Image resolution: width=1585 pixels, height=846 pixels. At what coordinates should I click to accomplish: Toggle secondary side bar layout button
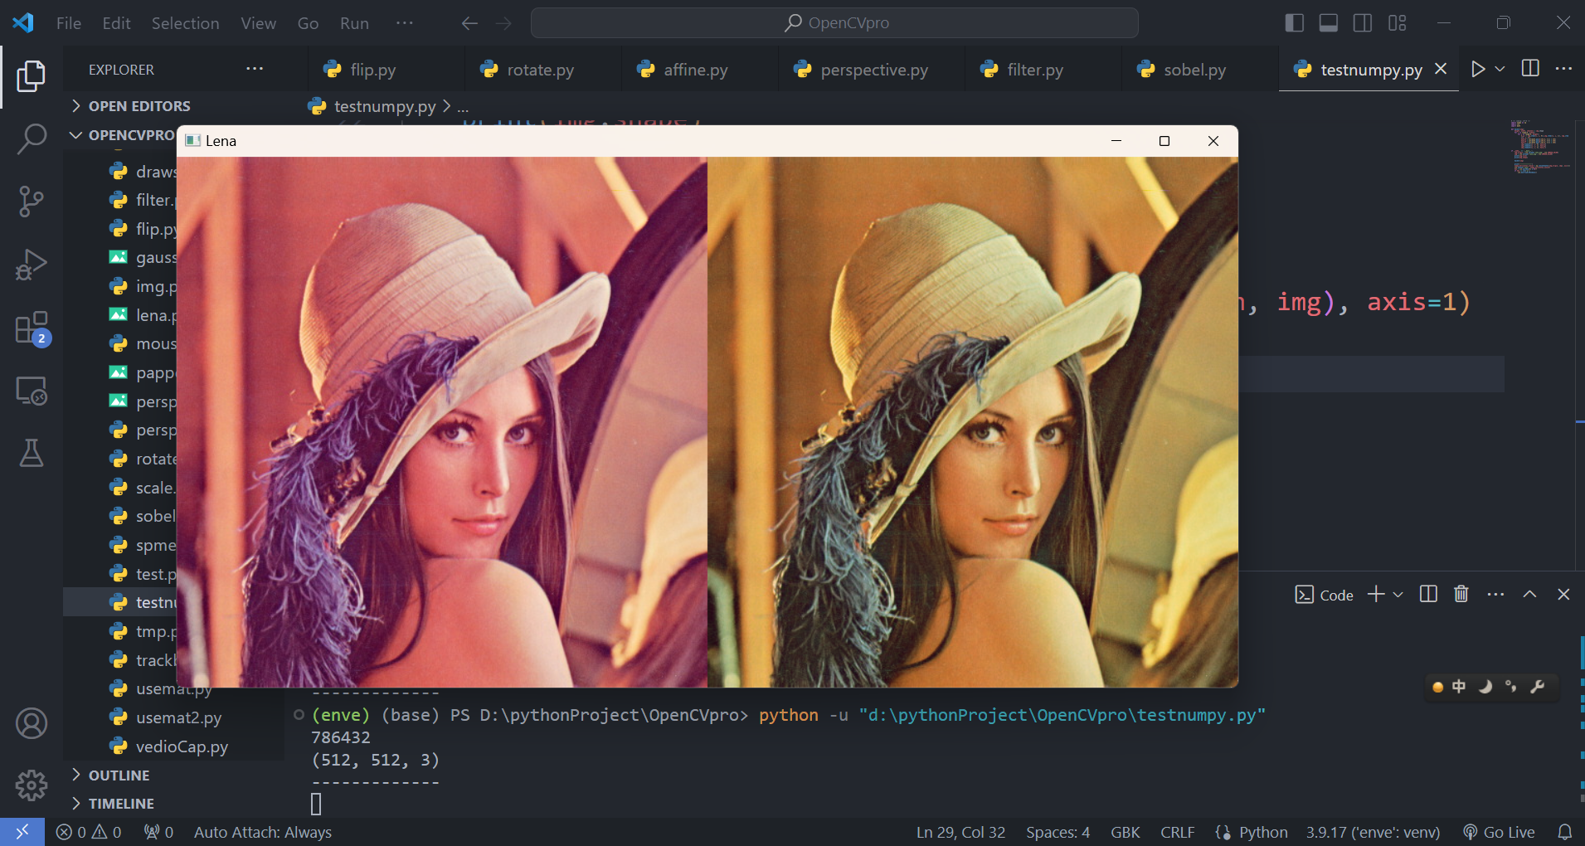pos(1362,23)
